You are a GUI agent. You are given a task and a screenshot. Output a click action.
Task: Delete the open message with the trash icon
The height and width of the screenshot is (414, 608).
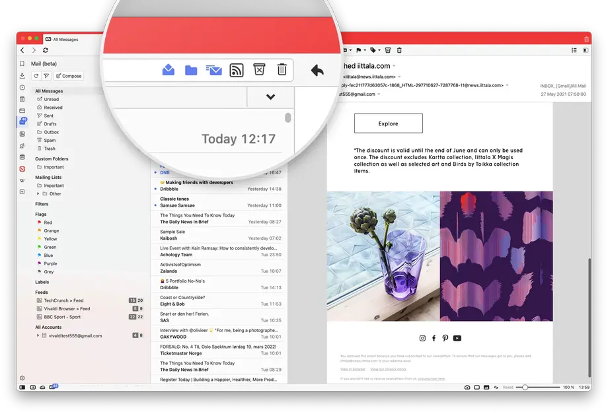[399, 50]
